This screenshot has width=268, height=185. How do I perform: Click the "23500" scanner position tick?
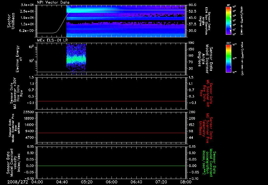[x=29, y=112]
